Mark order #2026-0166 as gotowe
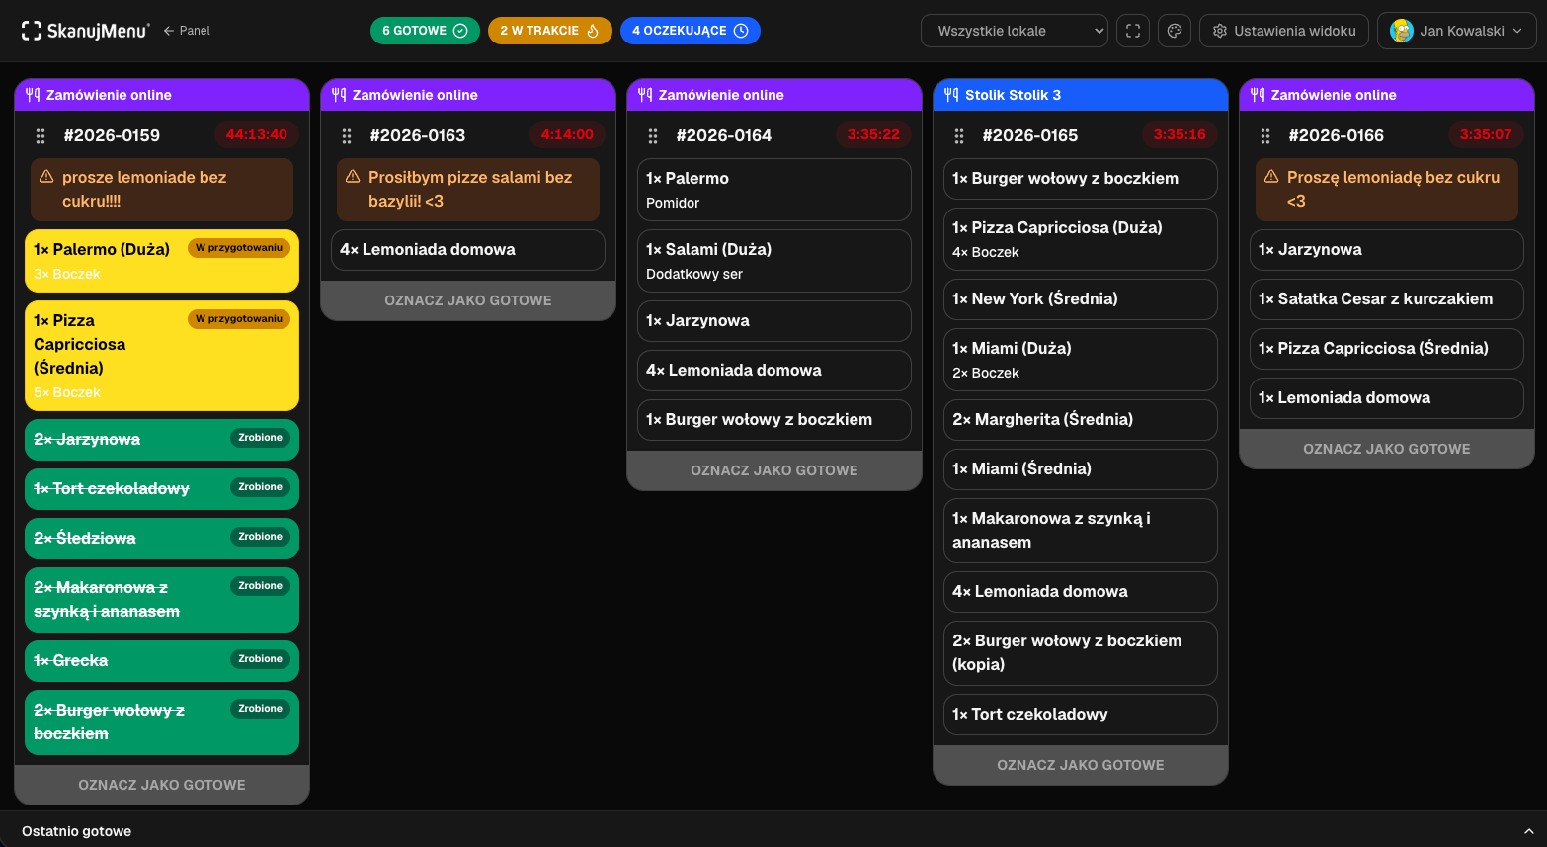 pyautogui.click(x=1387, y=449)
